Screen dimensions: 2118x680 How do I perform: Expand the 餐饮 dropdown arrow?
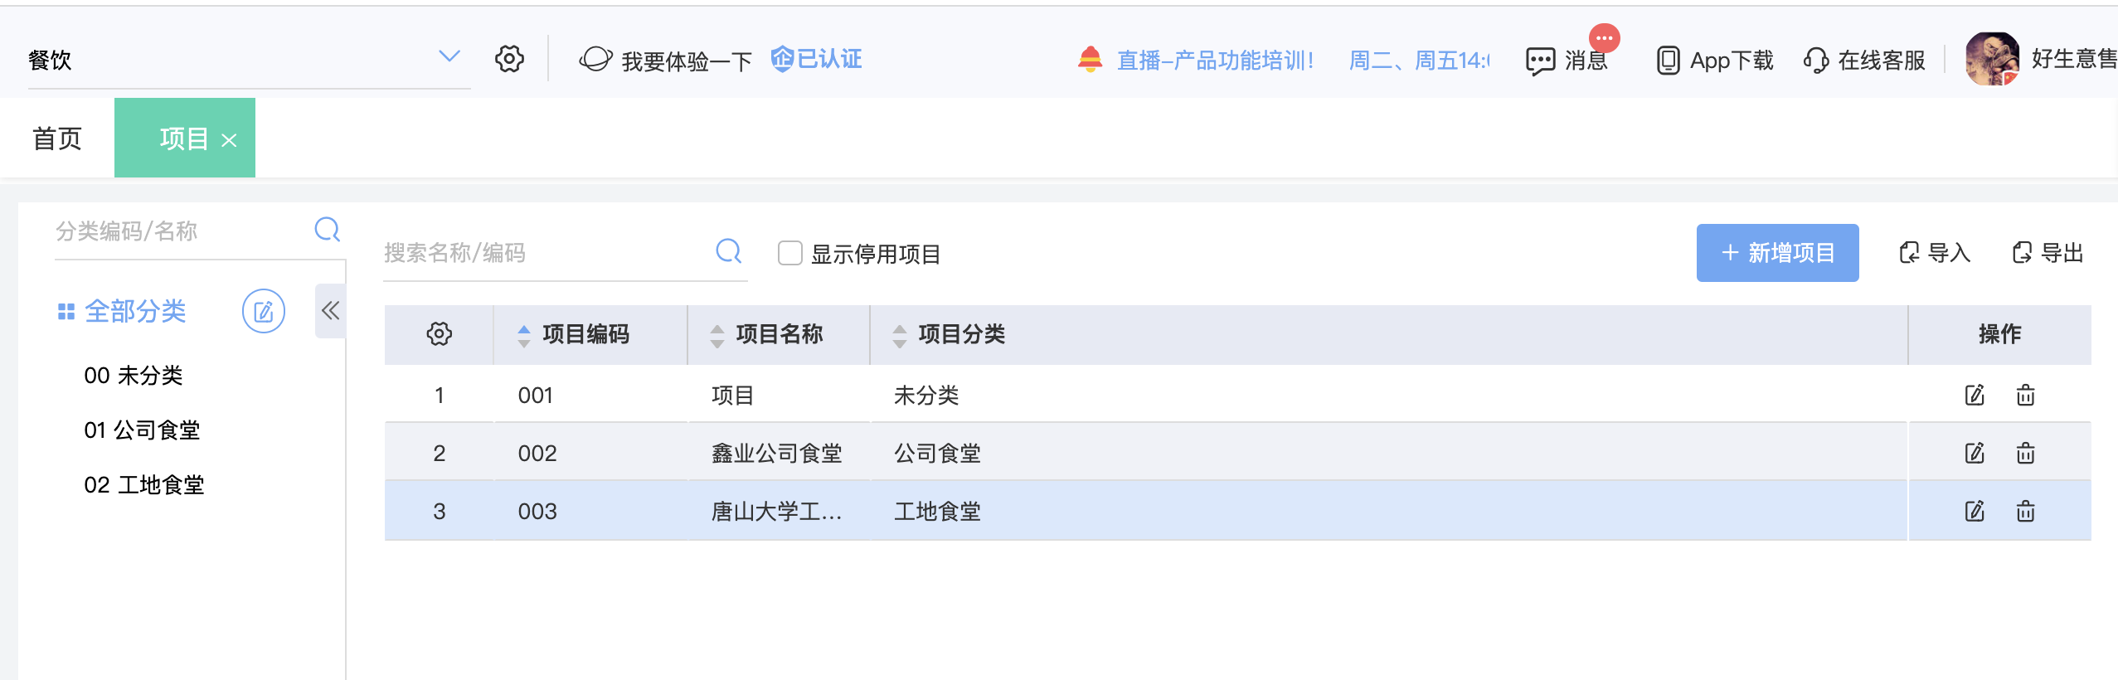click(x=449, y=56)
